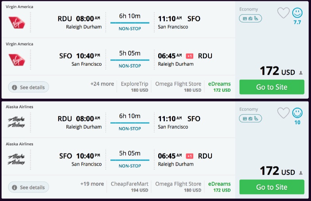Favorite the Virgin America flight with heart icon
The height and width of the screenshot is (201, 311).
[283, 13]
